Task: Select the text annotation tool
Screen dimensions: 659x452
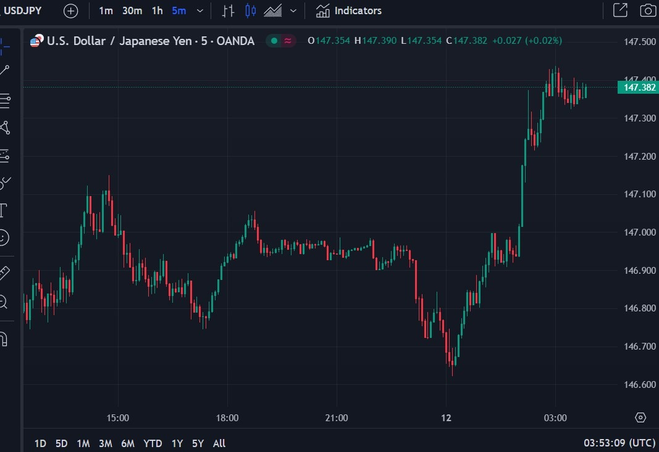Action: click(4, 210)
